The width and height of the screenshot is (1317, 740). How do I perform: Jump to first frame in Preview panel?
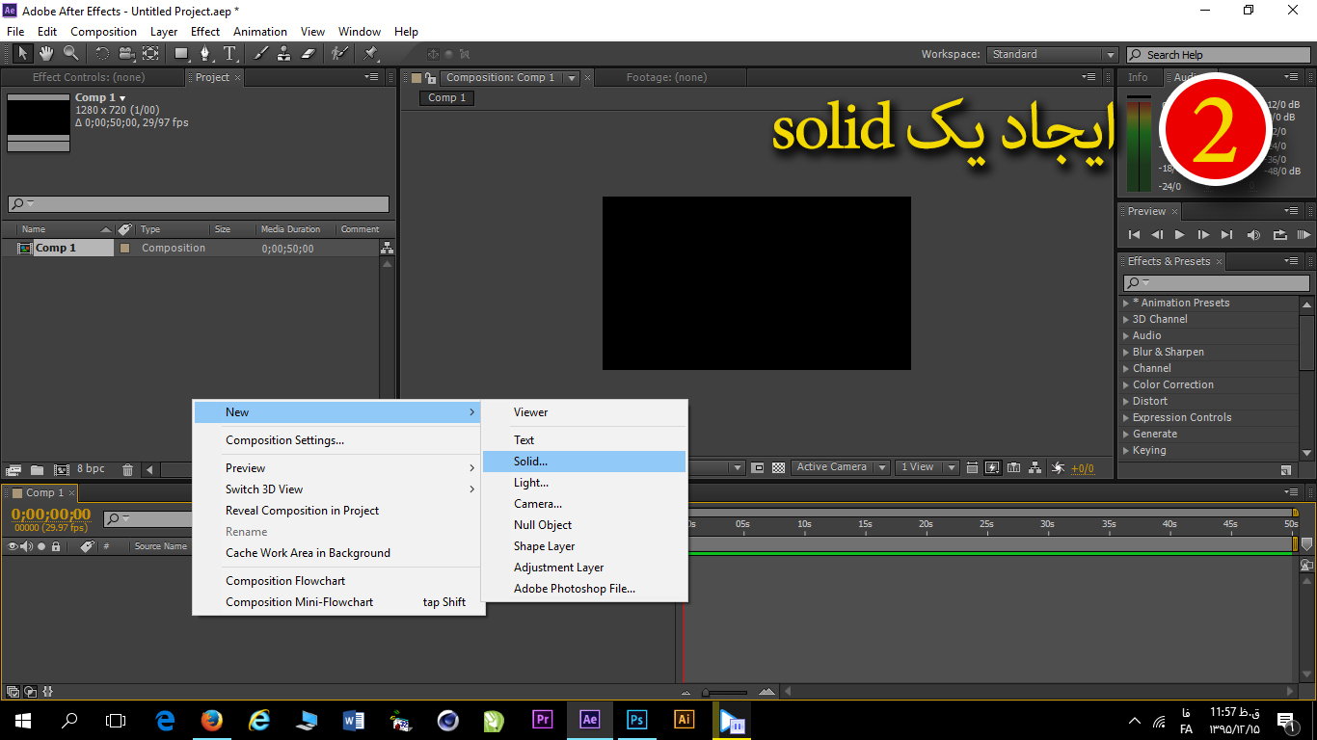1134,234
